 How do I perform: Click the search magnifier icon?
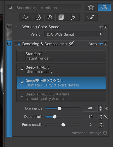11,8
